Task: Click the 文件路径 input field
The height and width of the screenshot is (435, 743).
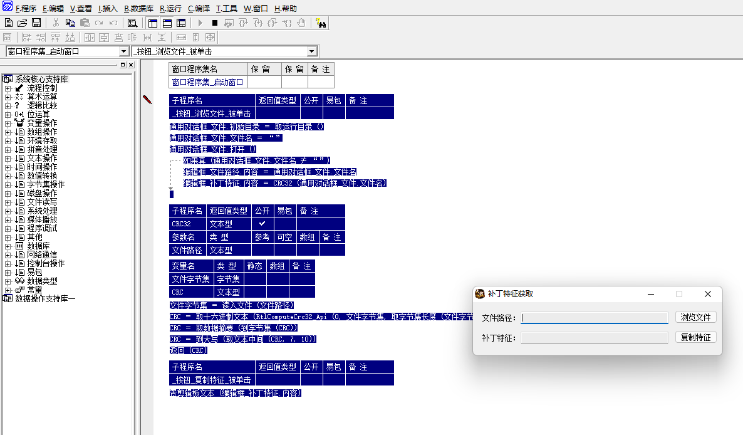Action: 594,318
